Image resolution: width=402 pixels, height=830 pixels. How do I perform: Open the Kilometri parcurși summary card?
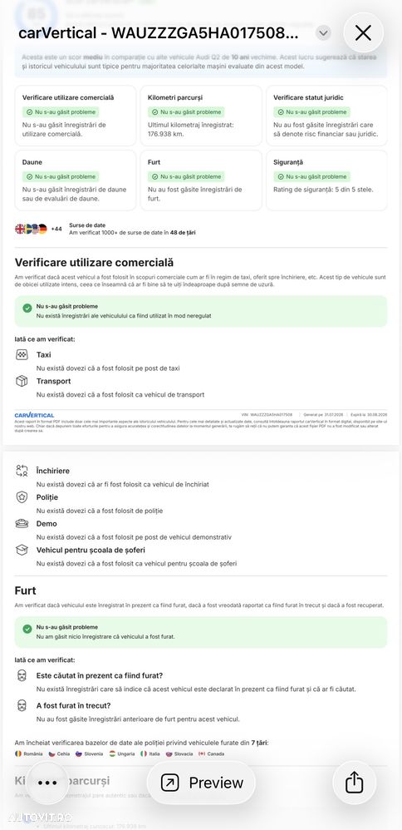click(201, 116)
